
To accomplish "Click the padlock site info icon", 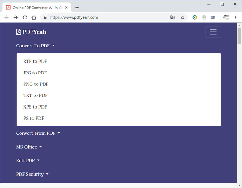I will coord(45,17).
